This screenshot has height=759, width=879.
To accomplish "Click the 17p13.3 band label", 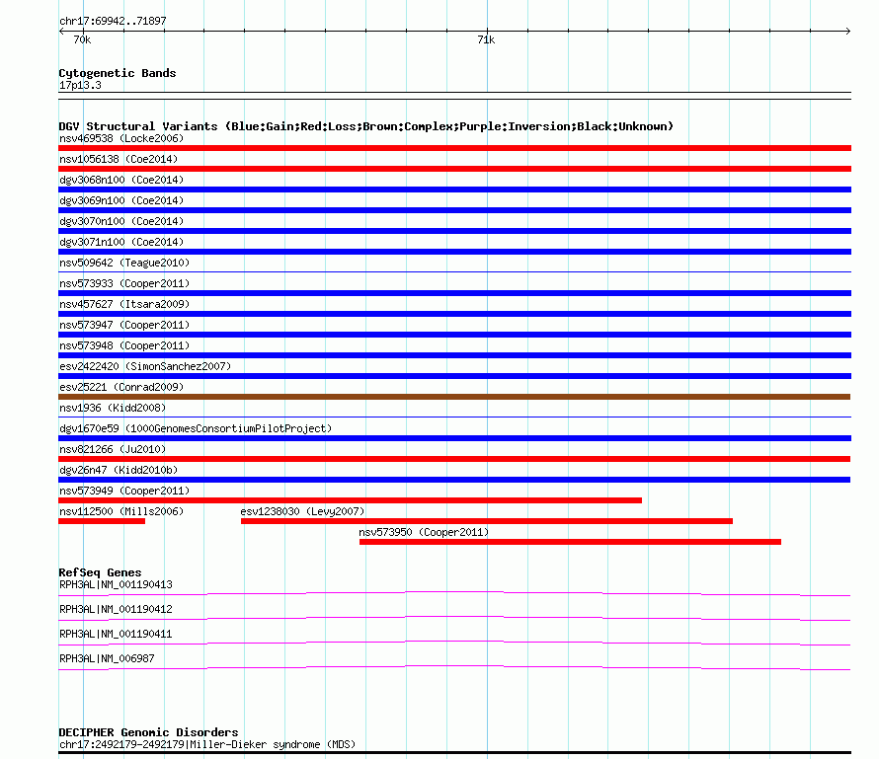I will tap(80, 85).
